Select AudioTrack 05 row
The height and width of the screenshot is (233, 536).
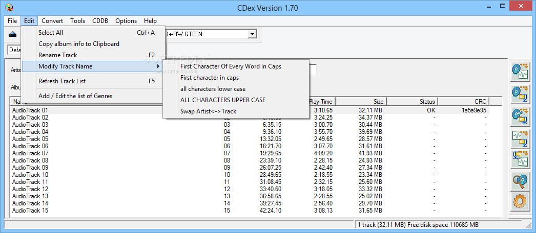coord(250,139)
